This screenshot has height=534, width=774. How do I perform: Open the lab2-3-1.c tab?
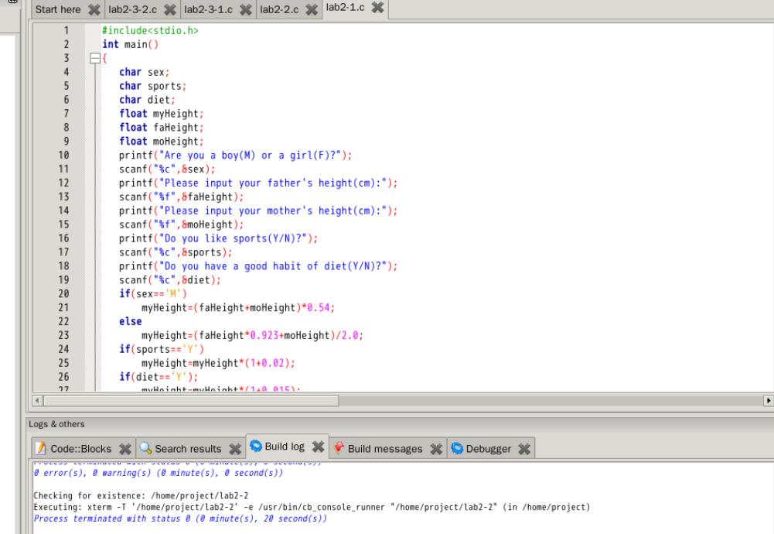coord(208,9)
